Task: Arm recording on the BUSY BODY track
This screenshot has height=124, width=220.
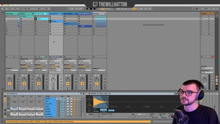Action: (x=68, y=89)
